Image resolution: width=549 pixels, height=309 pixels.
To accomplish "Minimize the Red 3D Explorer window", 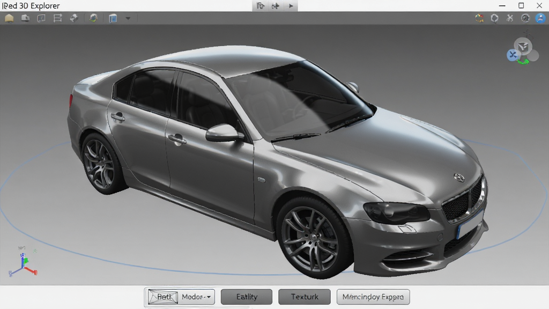I will 502,5.
